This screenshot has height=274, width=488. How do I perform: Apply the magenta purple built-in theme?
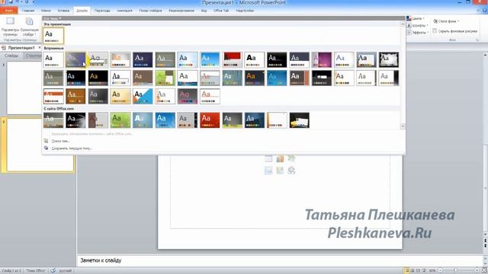(322, 59)
